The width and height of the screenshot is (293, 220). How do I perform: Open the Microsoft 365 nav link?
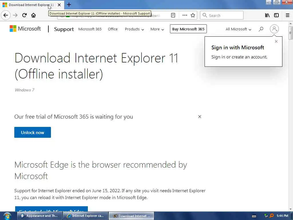click(90, 29)
